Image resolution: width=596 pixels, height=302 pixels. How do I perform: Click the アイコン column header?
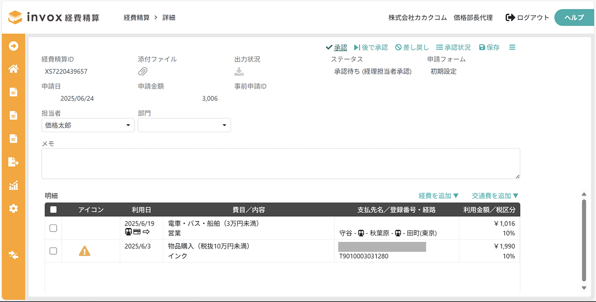pyautogui.click(x=91, y=210)
